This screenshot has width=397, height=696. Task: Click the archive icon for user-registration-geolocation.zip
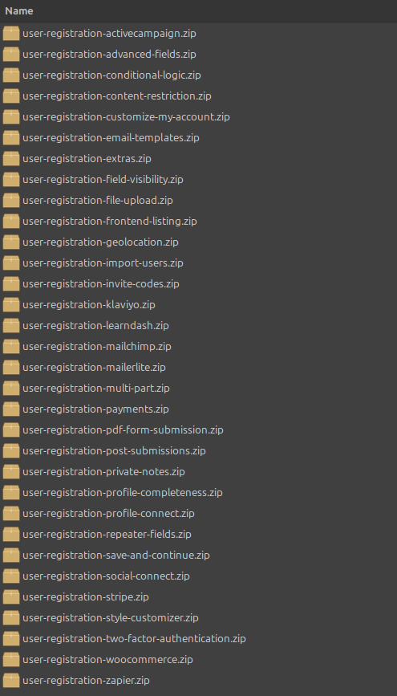11,242
